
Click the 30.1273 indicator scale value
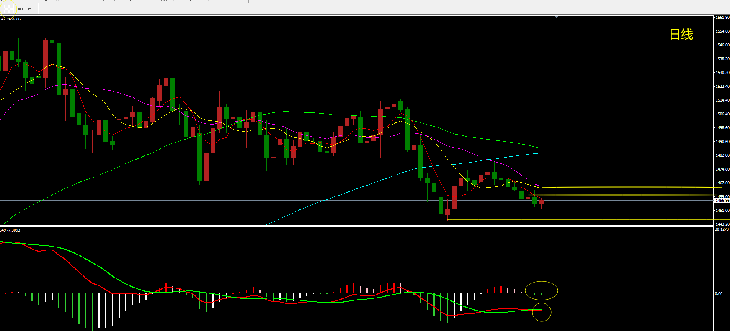tap(722, 229)
